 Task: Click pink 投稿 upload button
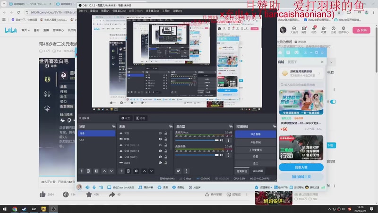[x=361, y=30]
